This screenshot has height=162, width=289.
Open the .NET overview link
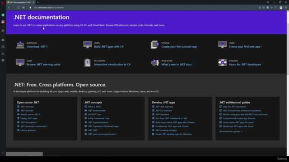pyautogui.click(x=27, y=107)
